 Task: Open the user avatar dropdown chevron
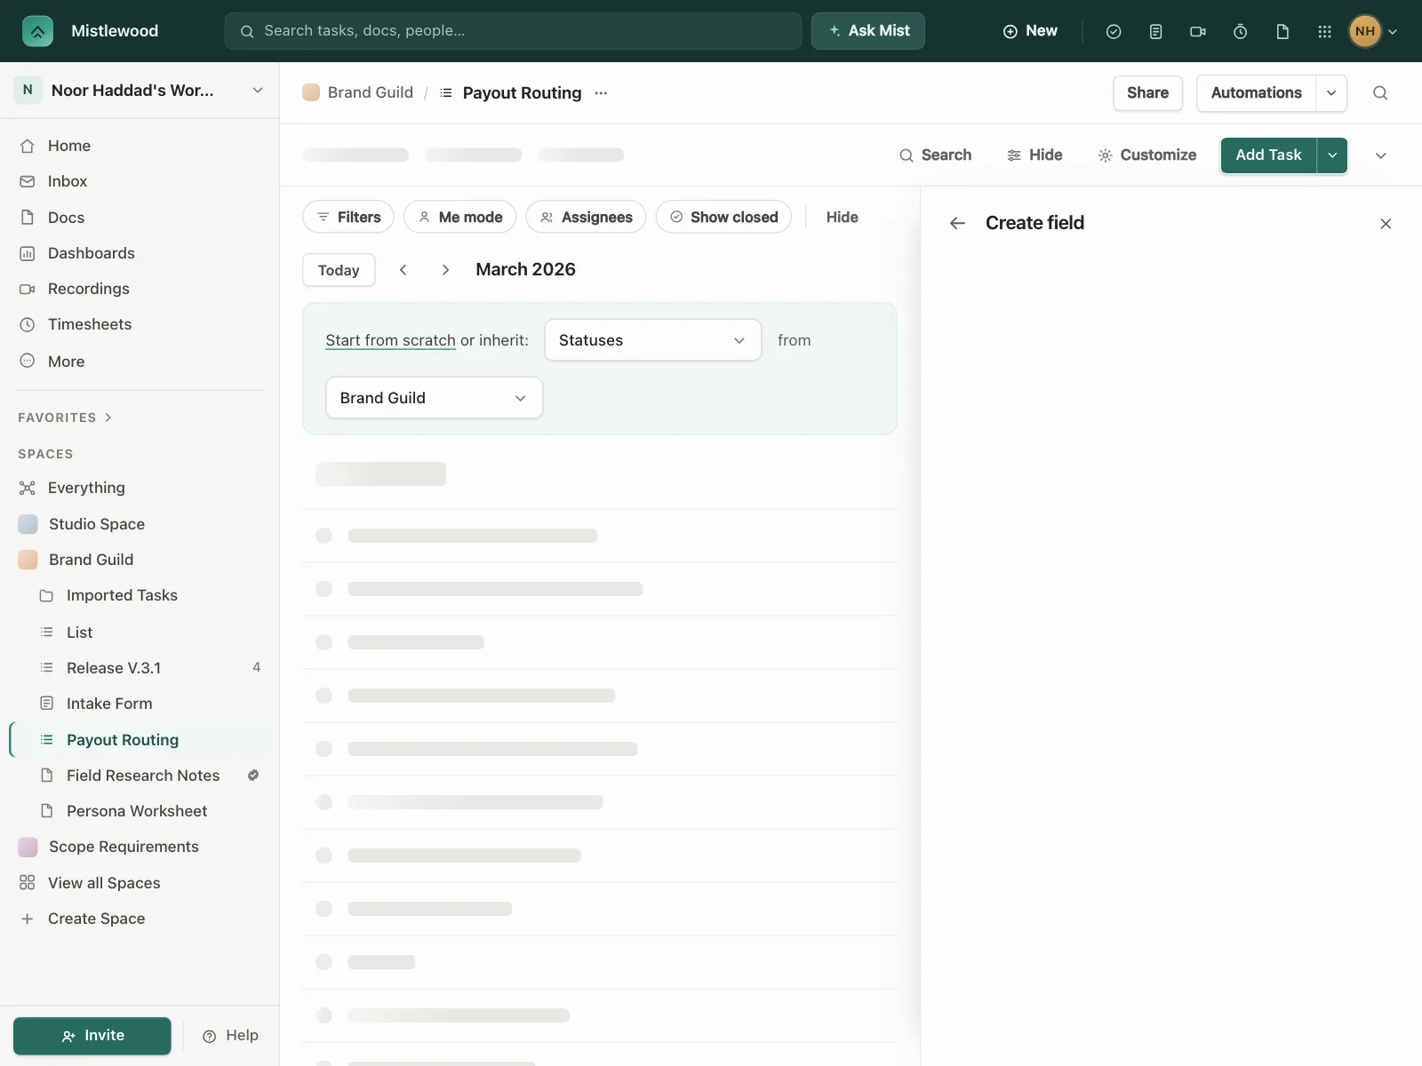click(1393, 31)
